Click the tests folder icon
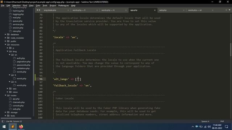The width and height of the screenshot is (232, 130). coord(8,116)
